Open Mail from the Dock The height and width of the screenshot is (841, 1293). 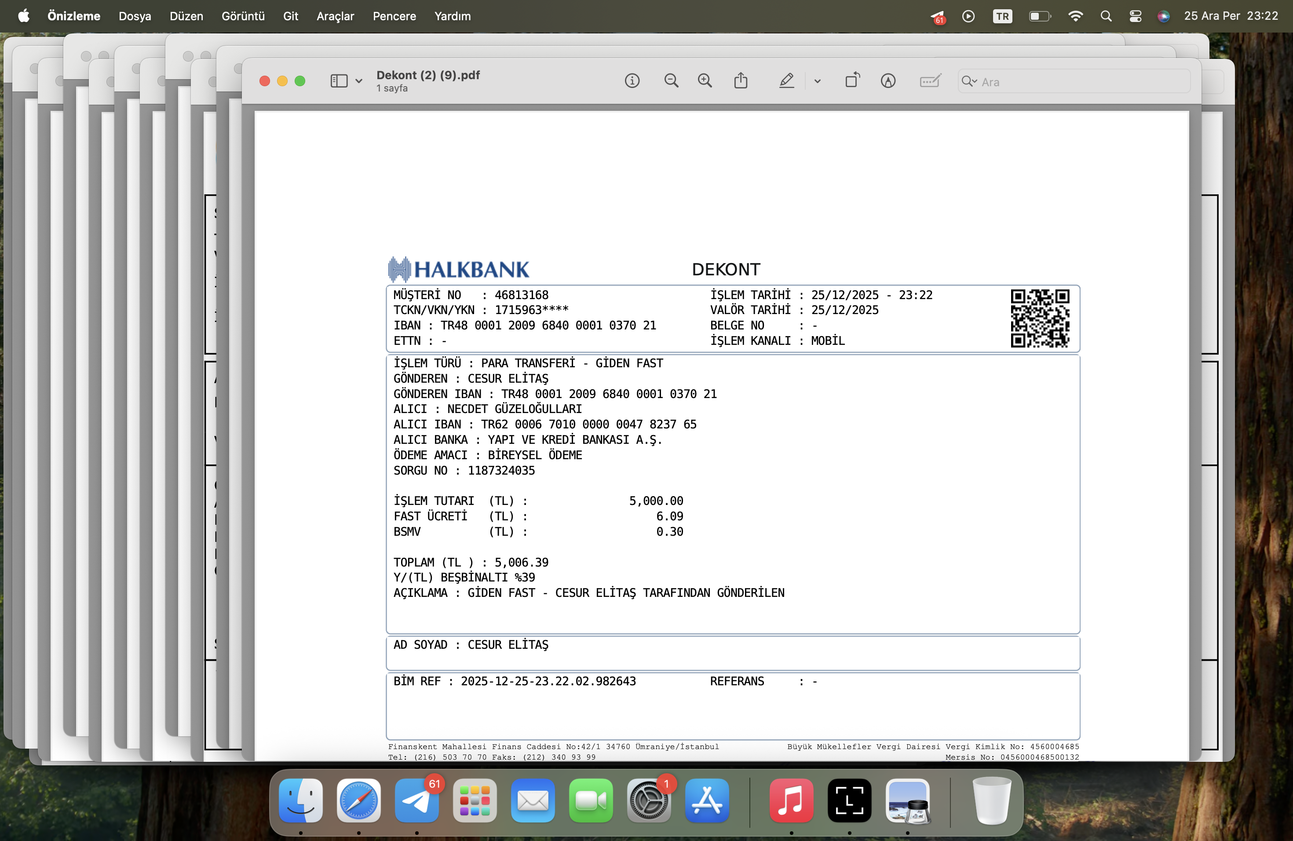(x=533, y=800)
